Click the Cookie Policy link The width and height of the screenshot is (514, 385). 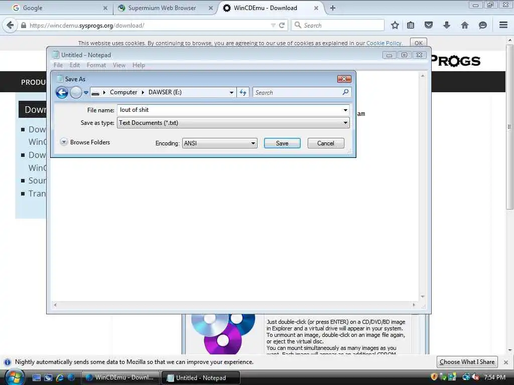(383, 43)
